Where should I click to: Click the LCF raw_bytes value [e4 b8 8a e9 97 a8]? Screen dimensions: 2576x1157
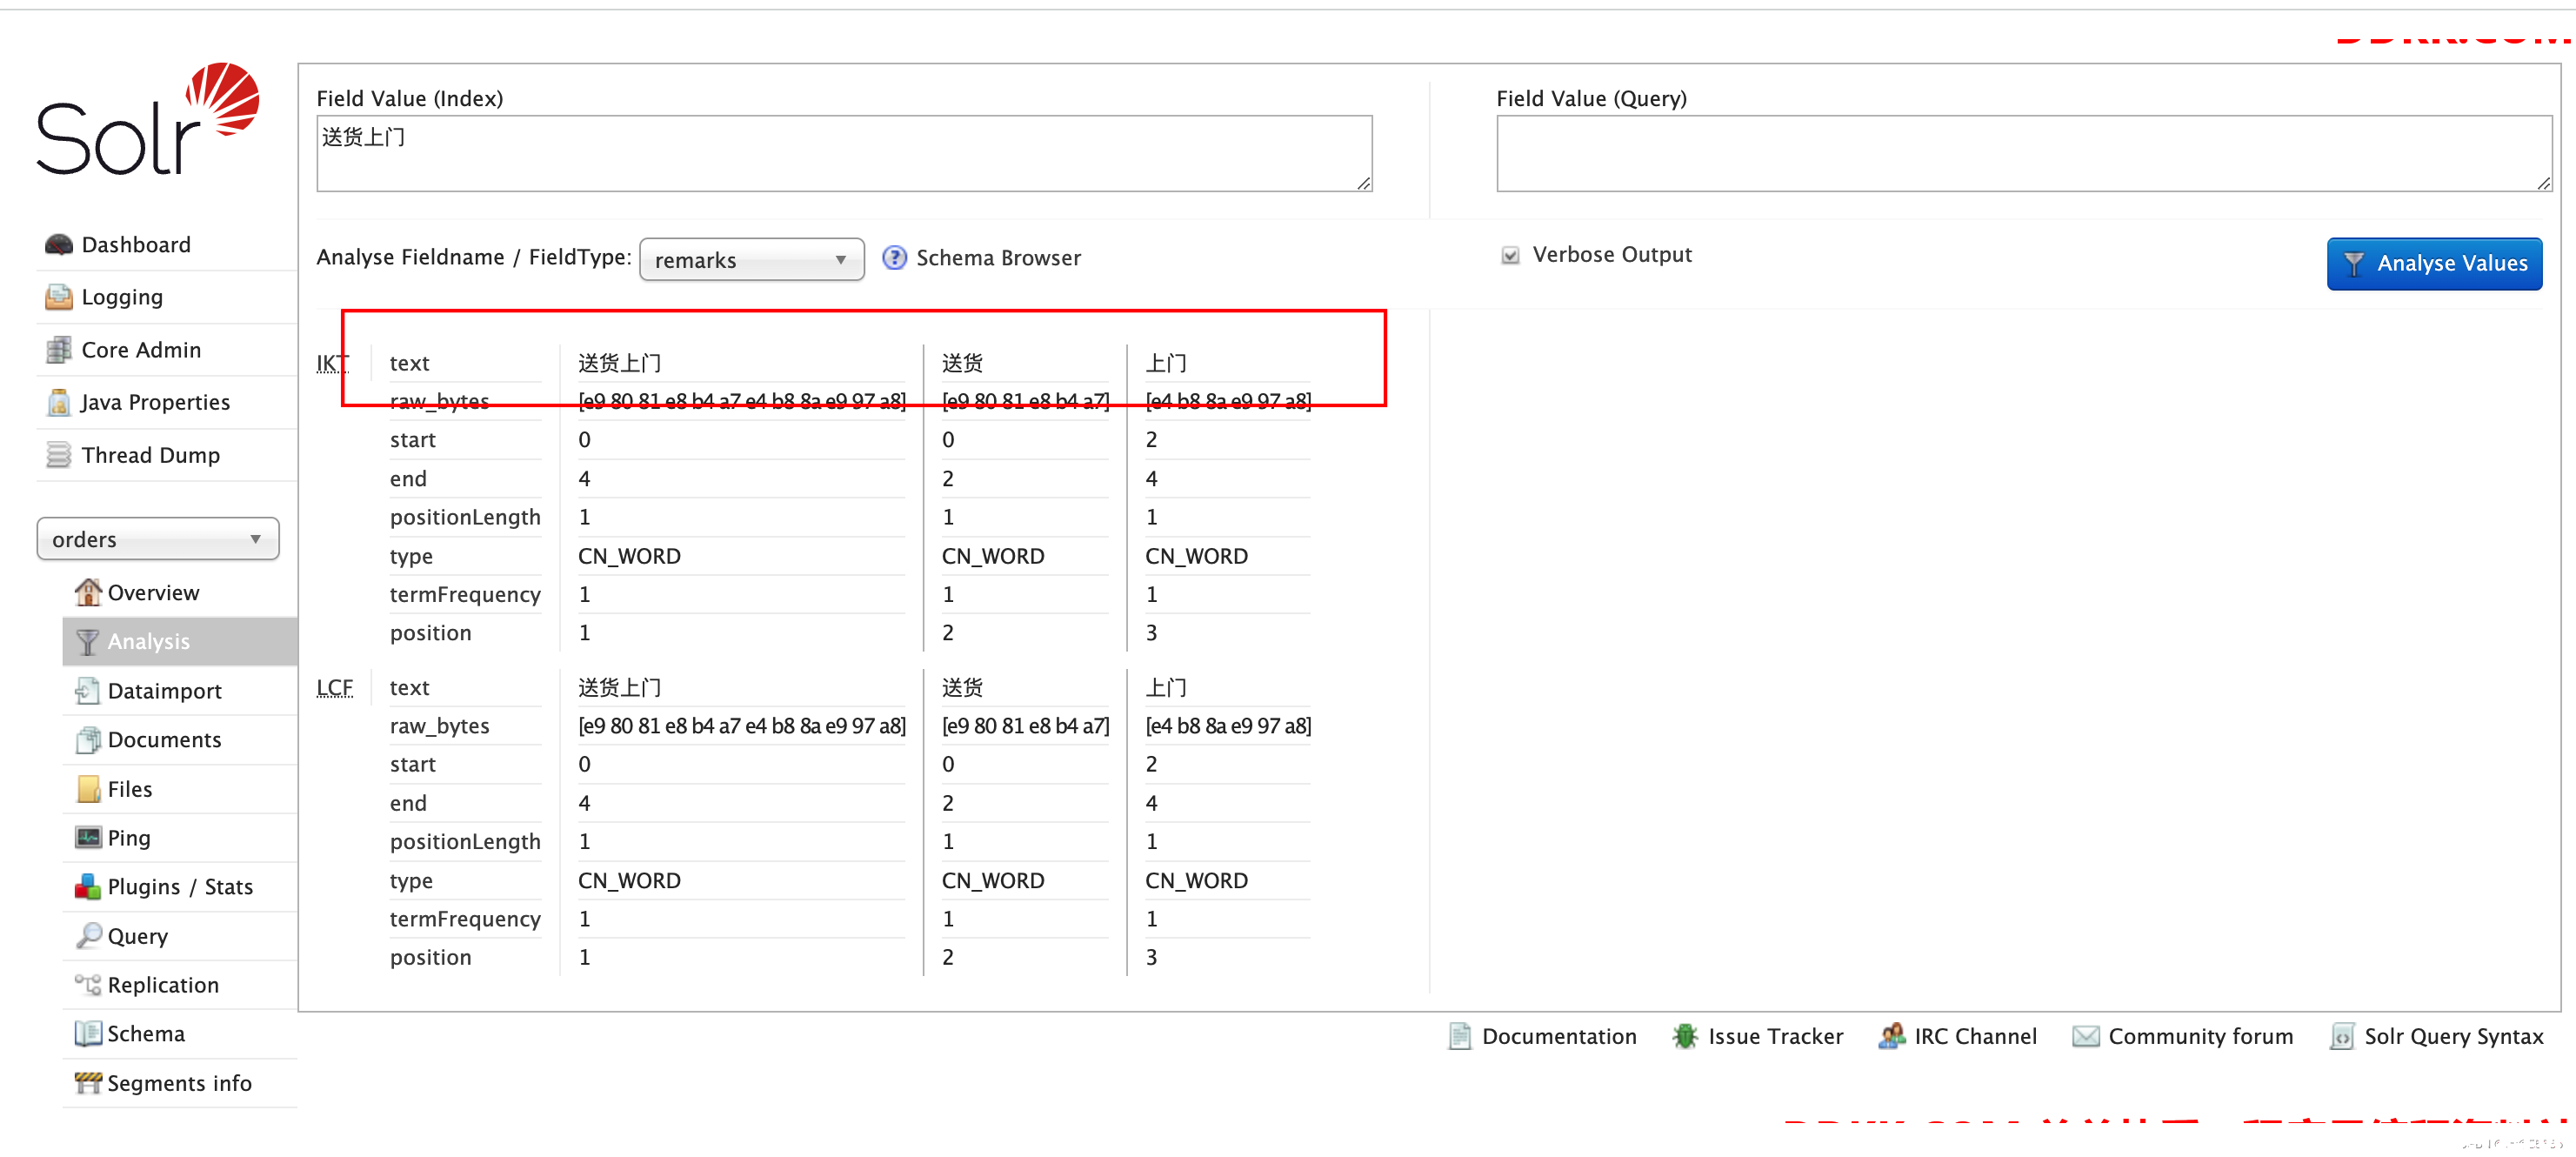tap(1228, 726)
